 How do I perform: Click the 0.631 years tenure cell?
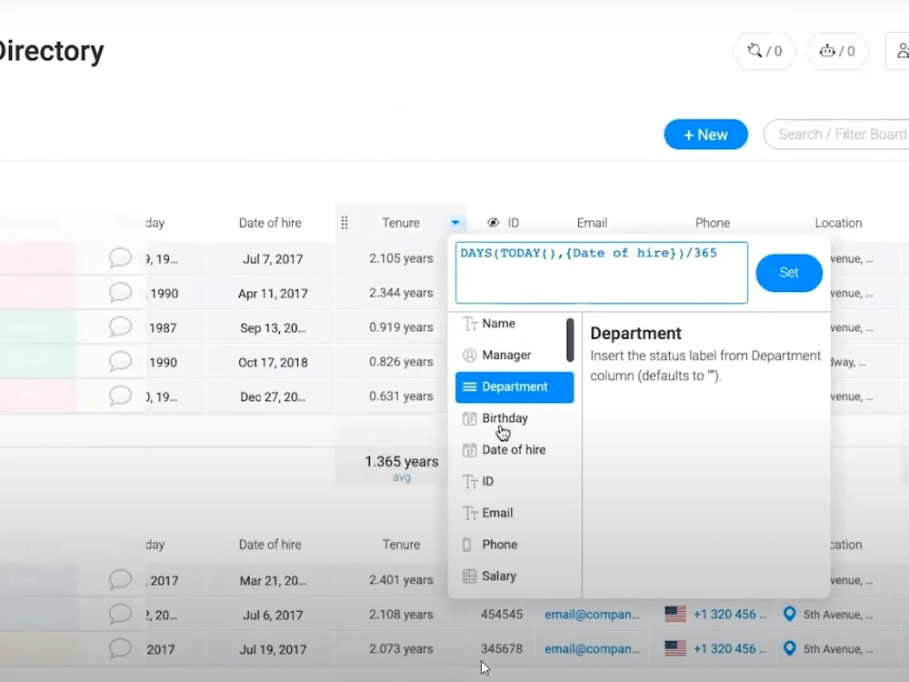pos(401,396)
